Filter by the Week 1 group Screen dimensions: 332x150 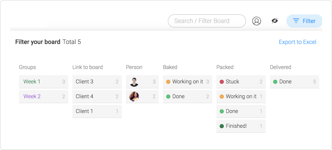pyautogui.click(x=44, y=82)
